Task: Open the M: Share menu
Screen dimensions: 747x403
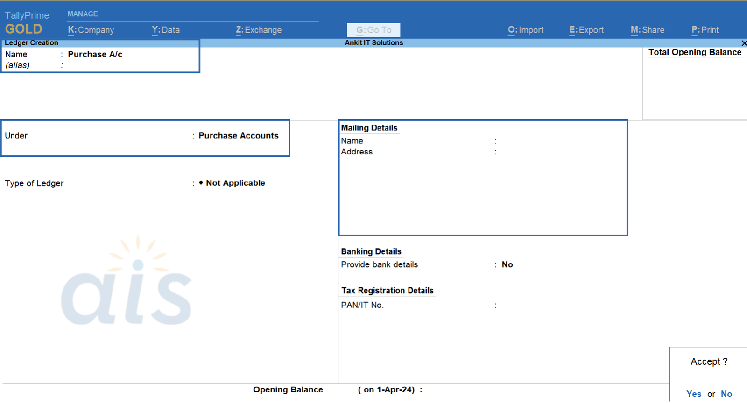Action: (648, 30)
